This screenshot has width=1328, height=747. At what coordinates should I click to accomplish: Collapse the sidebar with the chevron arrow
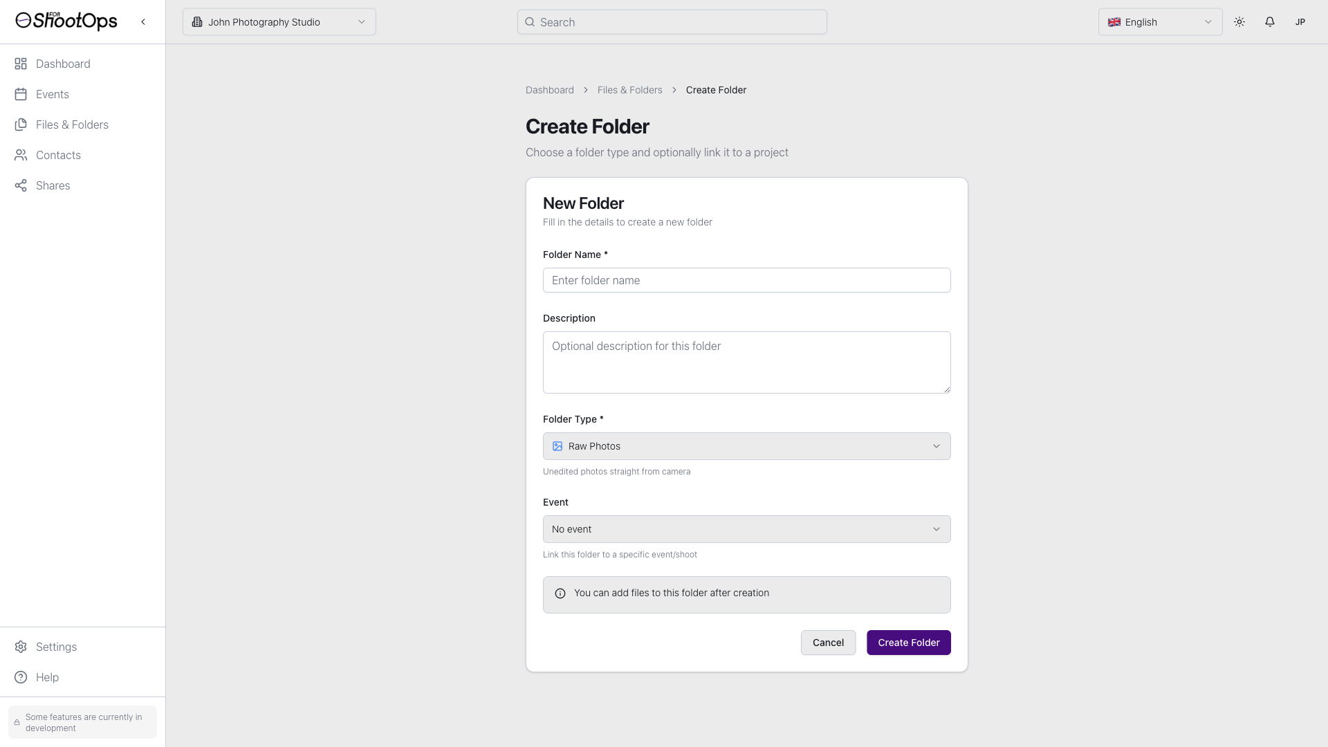[143, 21]
